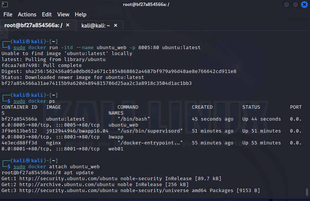Click '45 seconds ago' created value

click(x=213, y=119)
